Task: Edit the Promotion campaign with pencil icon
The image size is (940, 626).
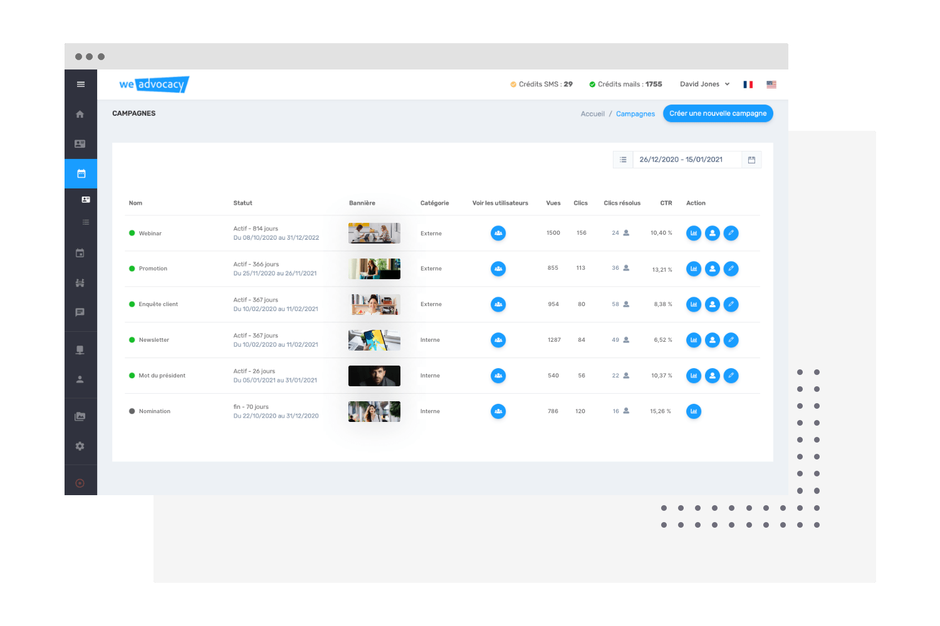Action: pos(731,269)
